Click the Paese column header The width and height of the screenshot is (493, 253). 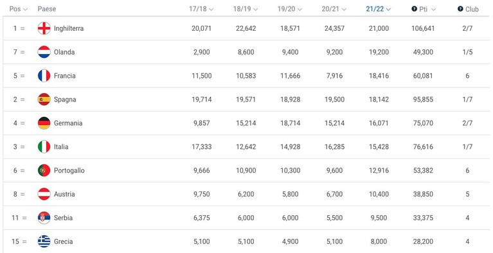47,9
